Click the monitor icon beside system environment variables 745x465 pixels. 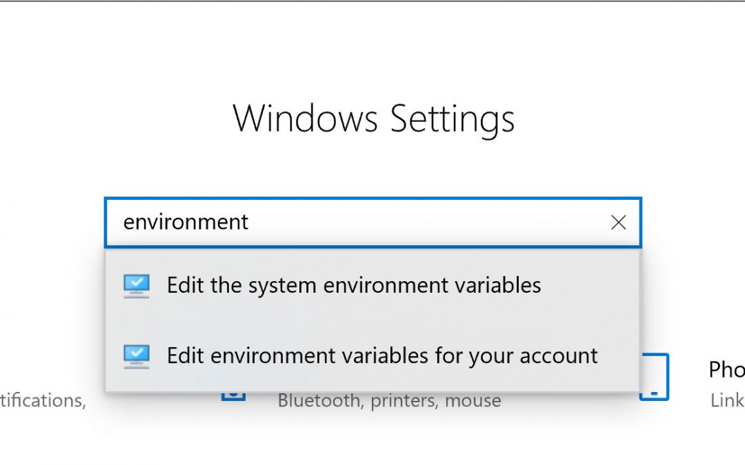point(137,285)
